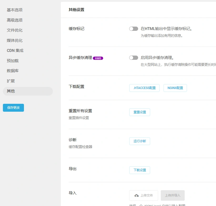
Task: Export settings with 下载设置 button
Action: [139, 170]
